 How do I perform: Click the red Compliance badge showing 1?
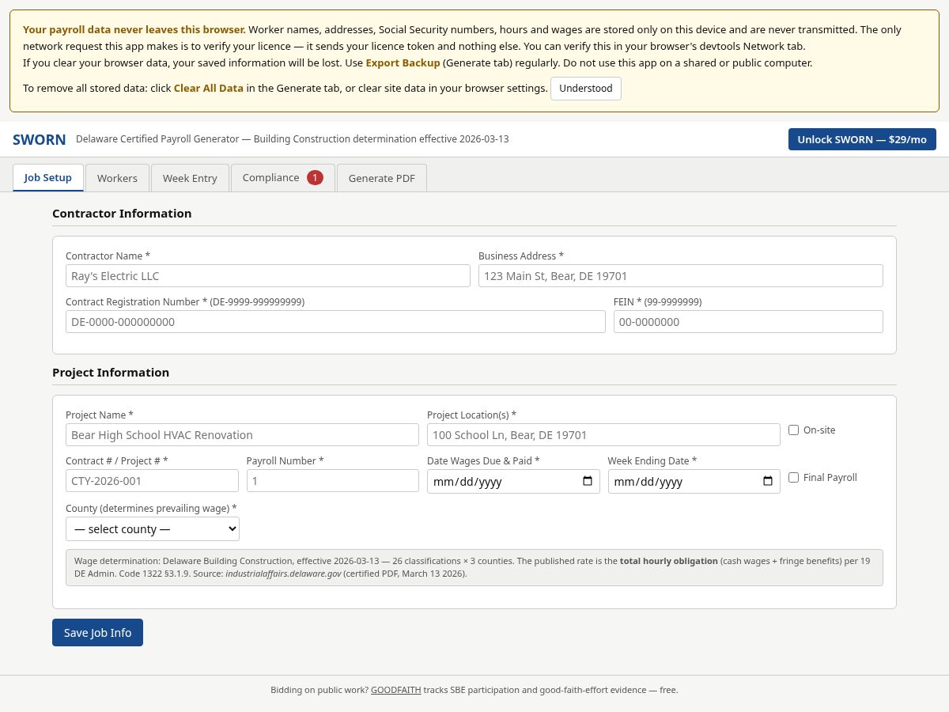tap(315, 177)
